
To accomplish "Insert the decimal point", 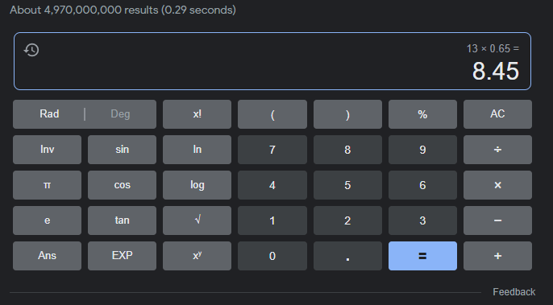I will (347, 256).
